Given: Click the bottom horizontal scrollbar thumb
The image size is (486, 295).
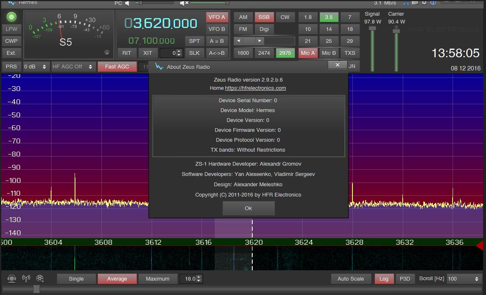Looking at the screenshot, I should (36, 289).
